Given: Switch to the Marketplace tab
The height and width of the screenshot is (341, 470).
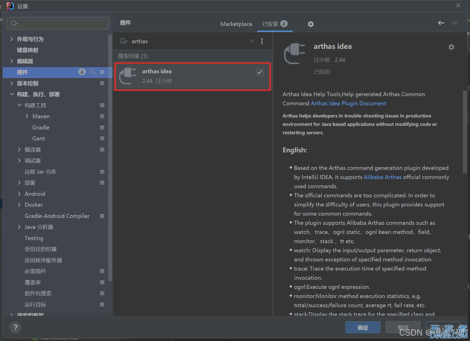Looking at the screenshot, I should [x=236, y=24].
